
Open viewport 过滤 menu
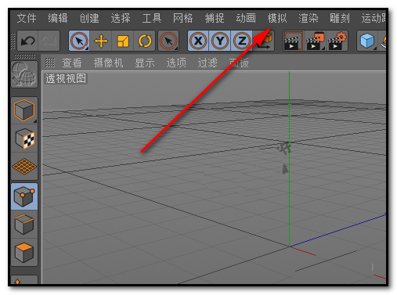(x=208, y=63)
